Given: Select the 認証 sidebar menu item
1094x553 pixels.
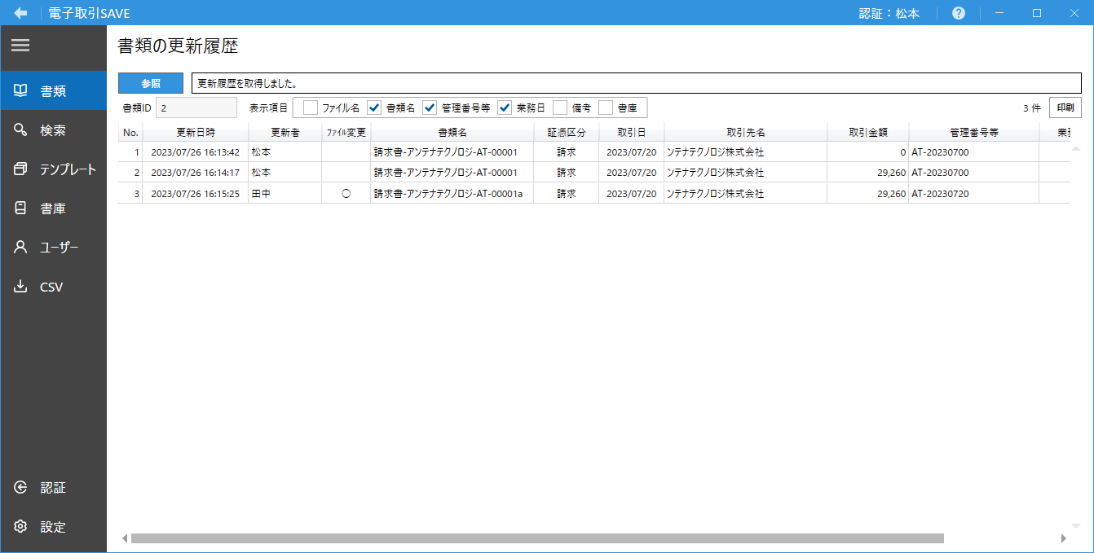Looking at the screenshot, I should pos(53,488).
